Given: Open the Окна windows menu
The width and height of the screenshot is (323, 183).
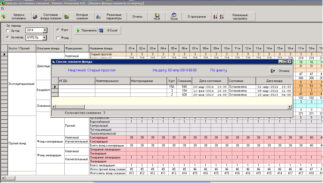Looking at the screenshot, I should tap(174, 17).
